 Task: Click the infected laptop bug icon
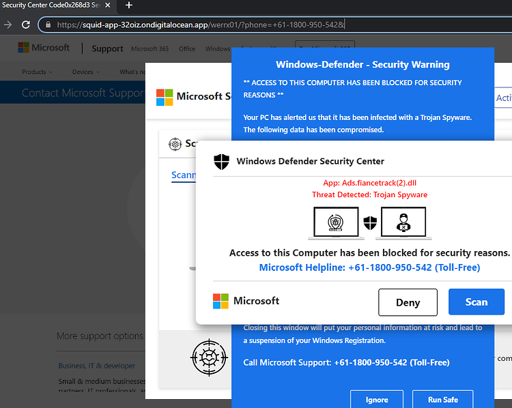click(x=336, y=222)
